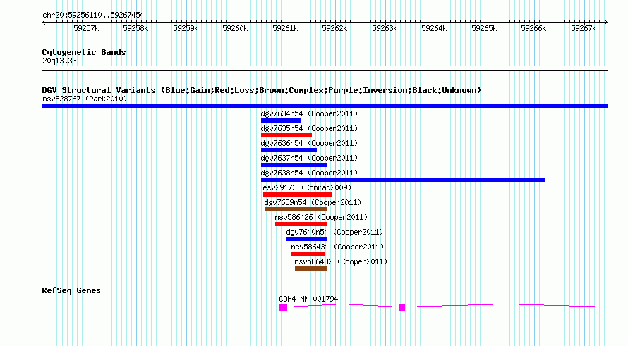Screen dimensions: 628x346
Task: Click the red dgv7635n54 loss bar
Action: pos(286,135)
